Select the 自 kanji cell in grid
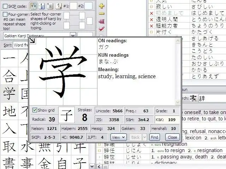Viewport: 226px width, 169px height. (x=62, y=162)
